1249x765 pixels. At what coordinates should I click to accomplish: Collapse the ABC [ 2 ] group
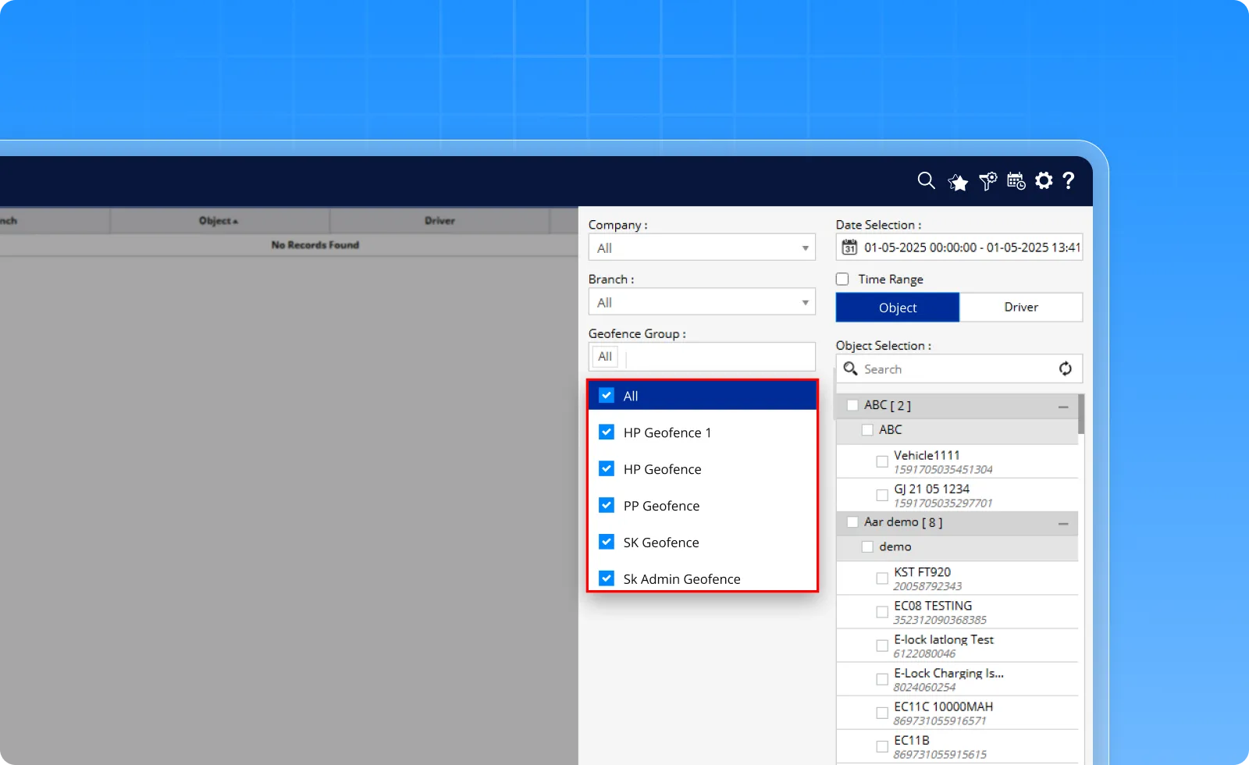coord(1062,407)
